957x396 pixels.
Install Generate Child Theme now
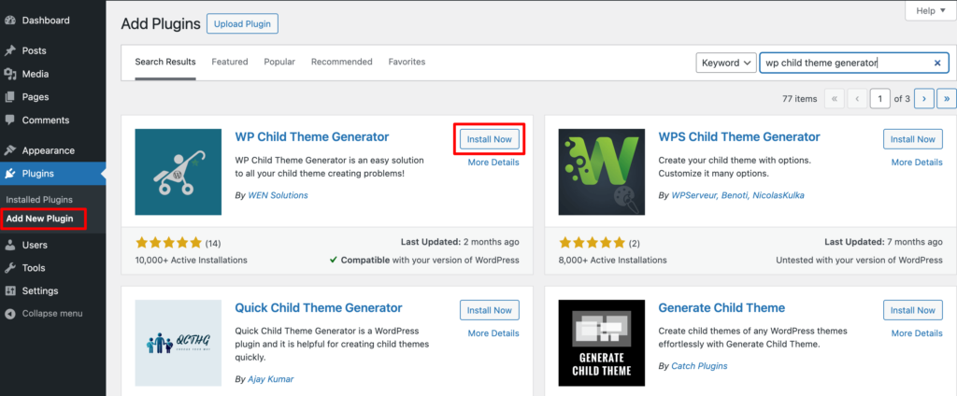click(x=913, y=310)
